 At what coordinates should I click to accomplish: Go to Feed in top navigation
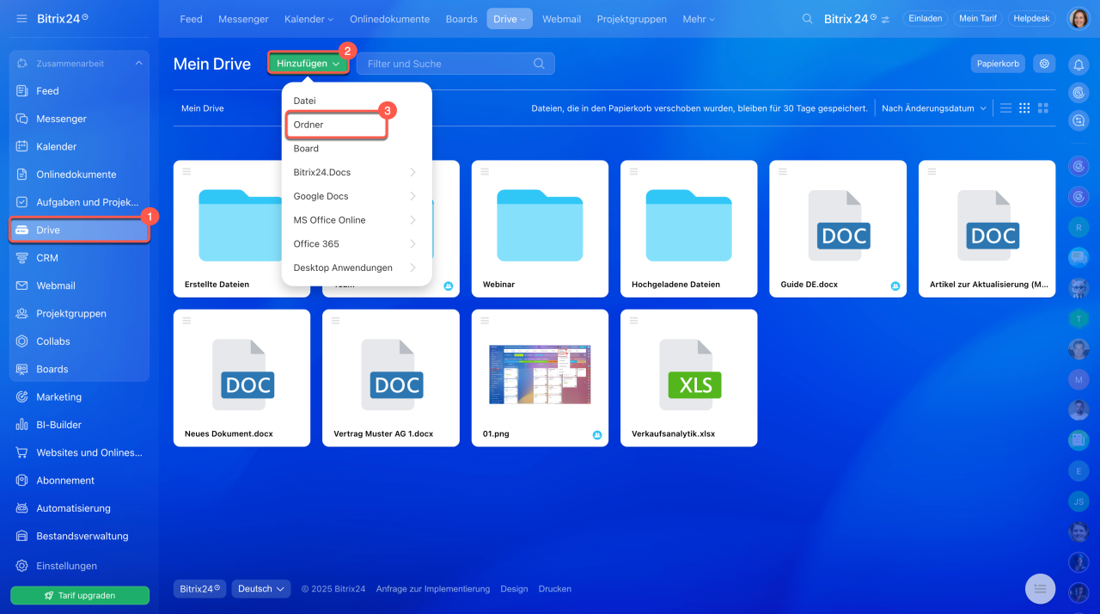191,19
